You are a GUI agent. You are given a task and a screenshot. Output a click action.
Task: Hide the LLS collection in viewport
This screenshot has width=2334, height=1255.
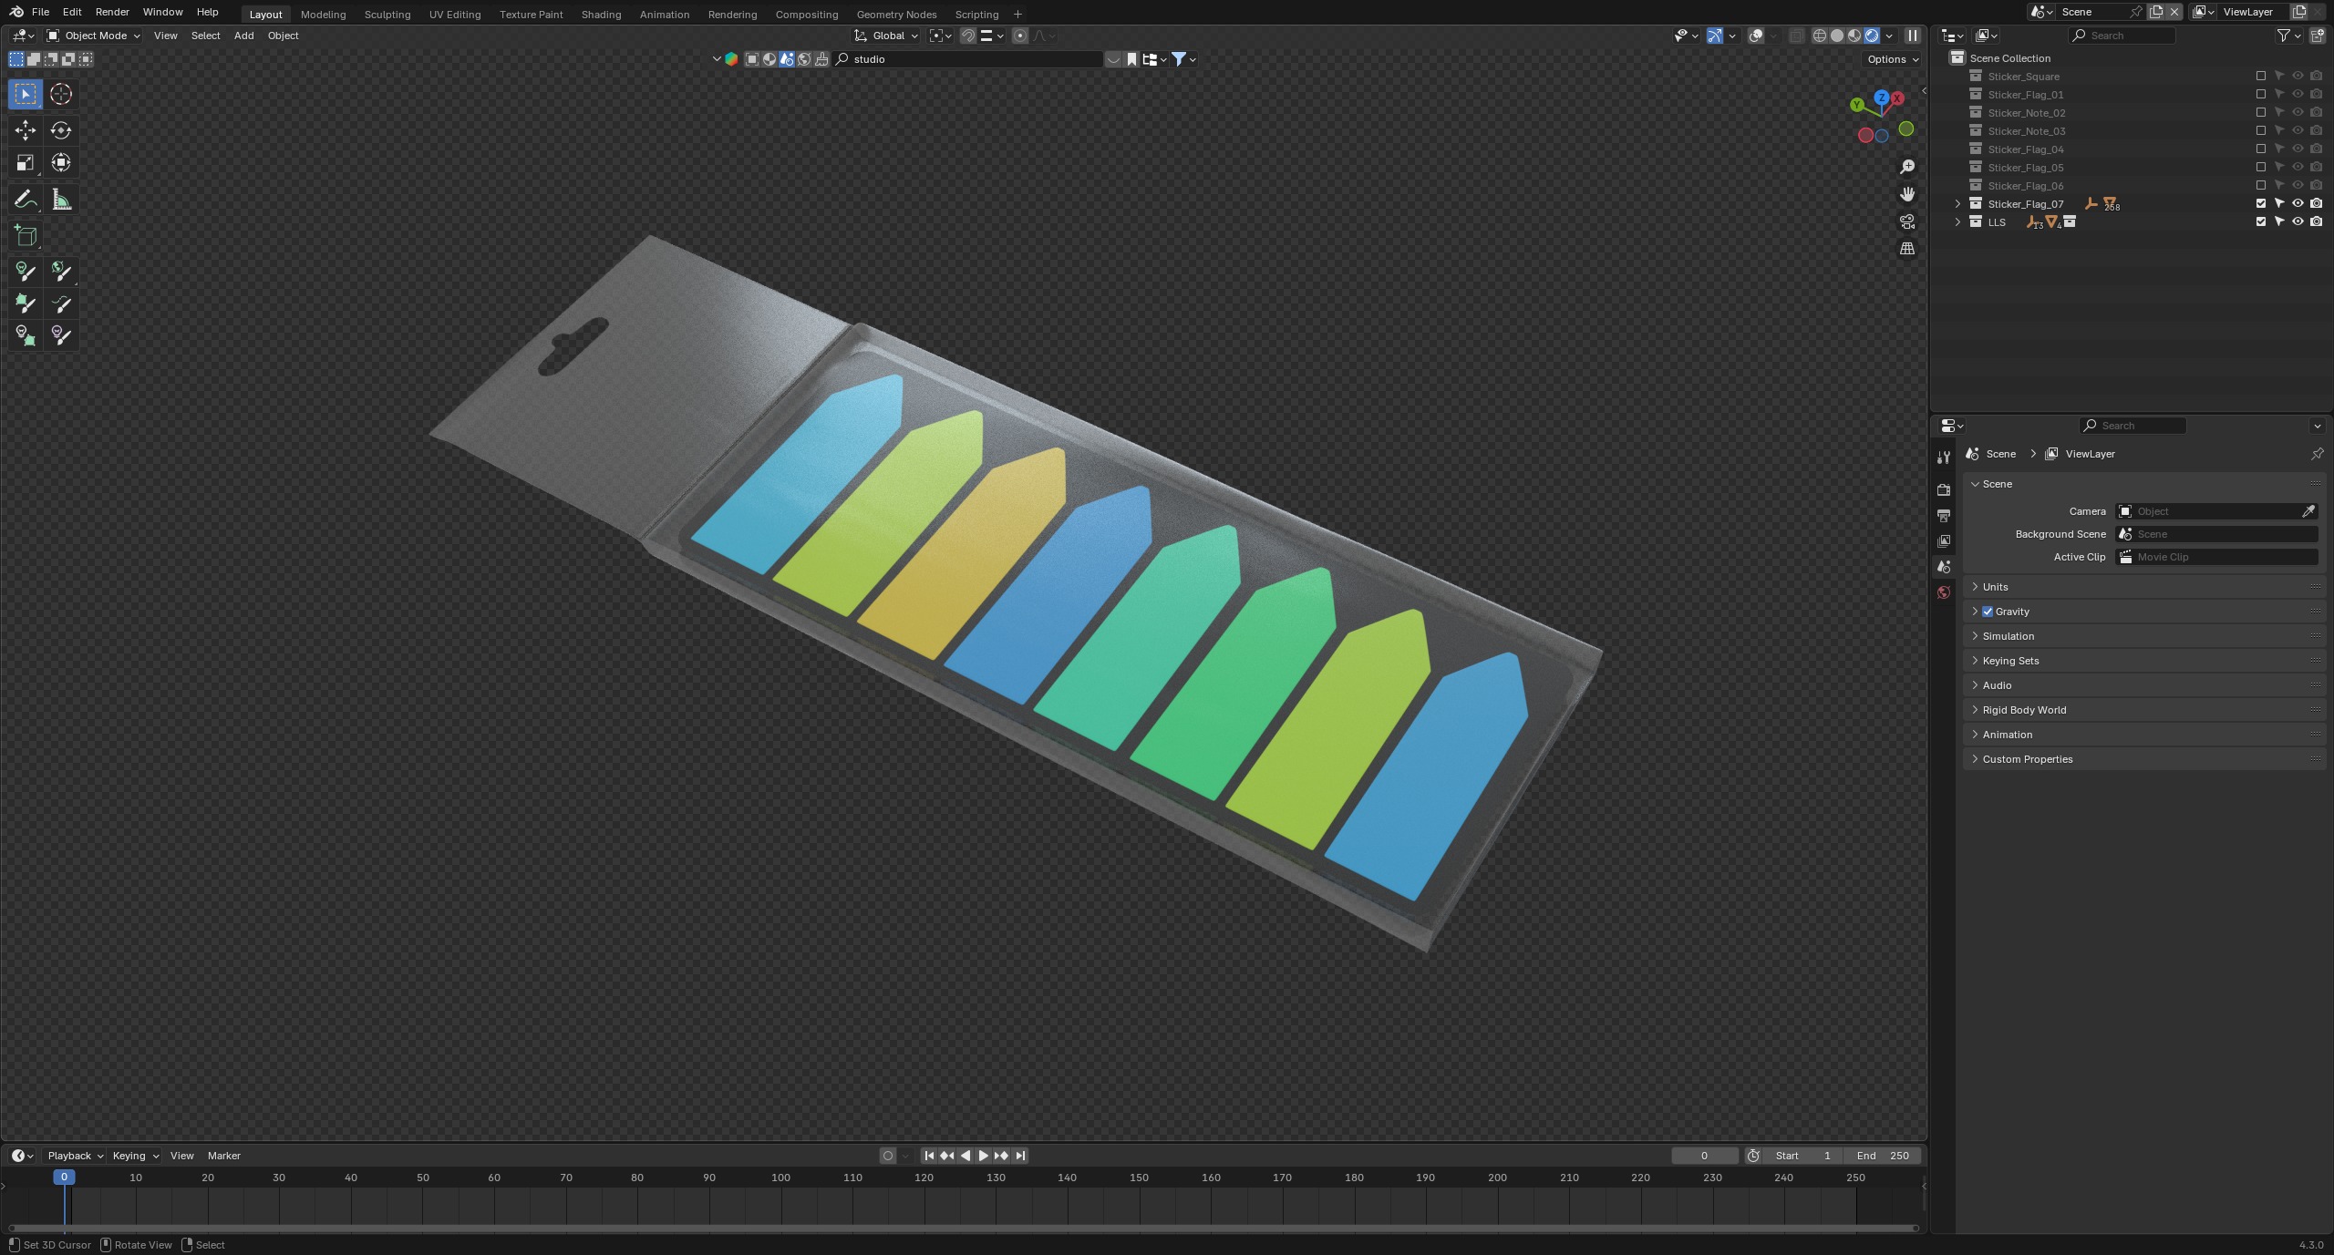pos(2298,222)
